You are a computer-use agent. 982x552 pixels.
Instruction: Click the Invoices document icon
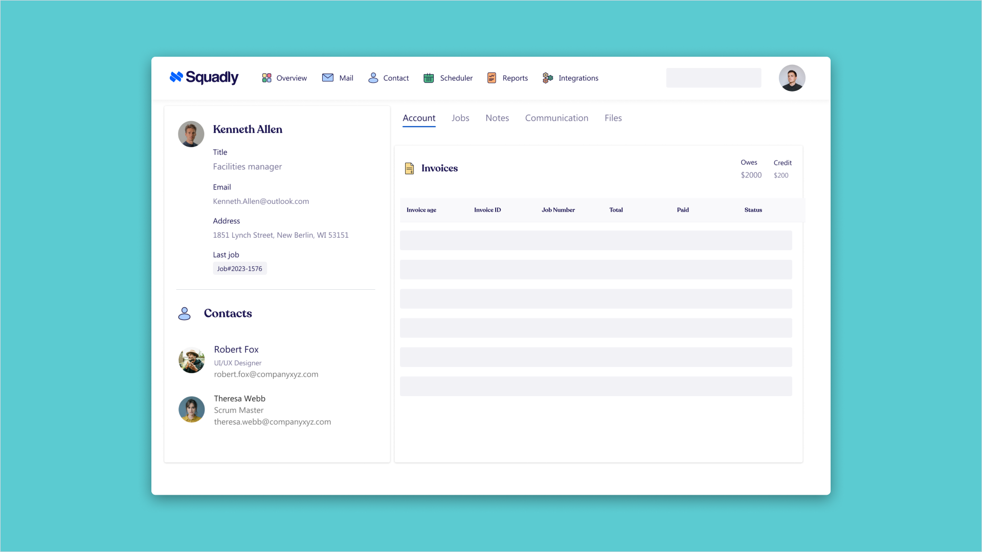(x=409, y=168)
